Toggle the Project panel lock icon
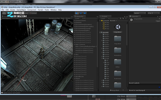161x100 pixels. pos(125,16)
